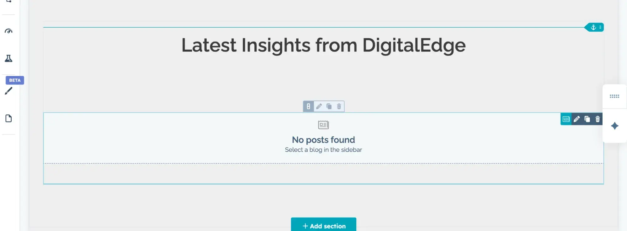Click the 'Select a blog in the sidebar' text

(323, 150)
